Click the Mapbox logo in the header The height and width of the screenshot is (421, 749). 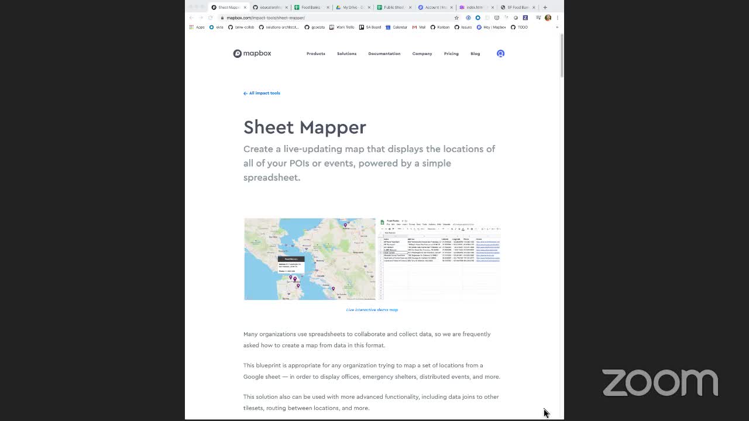coord(252,53)
